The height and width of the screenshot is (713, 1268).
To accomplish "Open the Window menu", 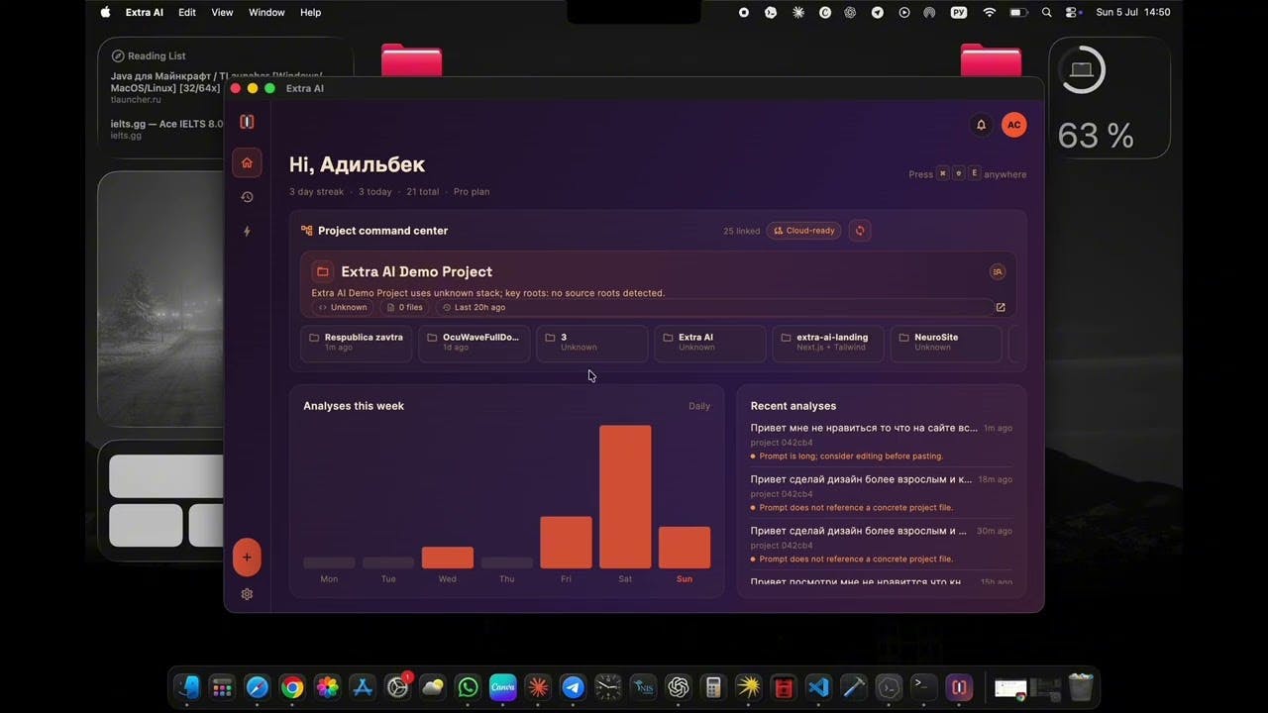I will [x=266, y=13].
